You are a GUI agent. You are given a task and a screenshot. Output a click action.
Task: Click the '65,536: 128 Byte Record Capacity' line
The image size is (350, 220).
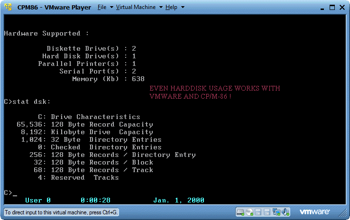pos(85,125)
